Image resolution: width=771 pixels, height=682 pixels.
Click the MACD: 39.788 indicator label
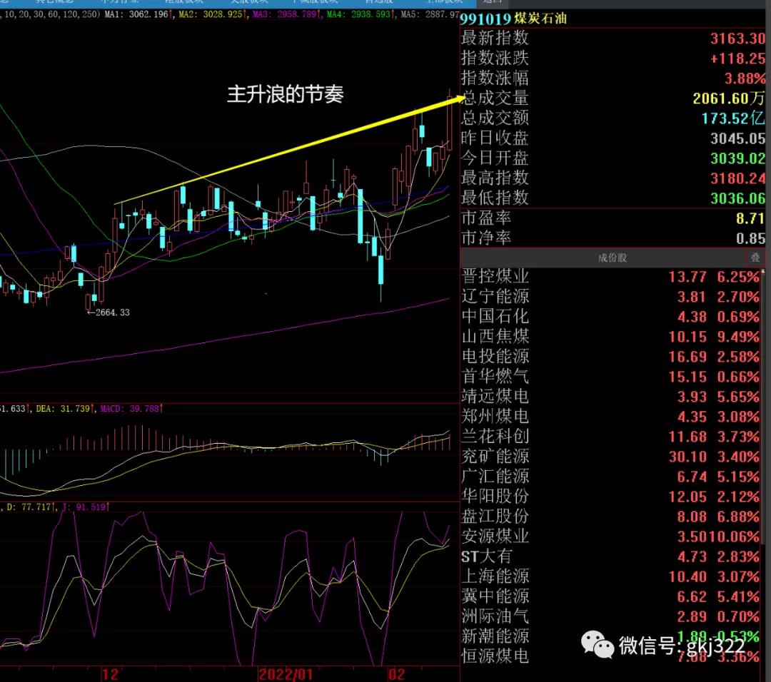(x=131, y=409)
